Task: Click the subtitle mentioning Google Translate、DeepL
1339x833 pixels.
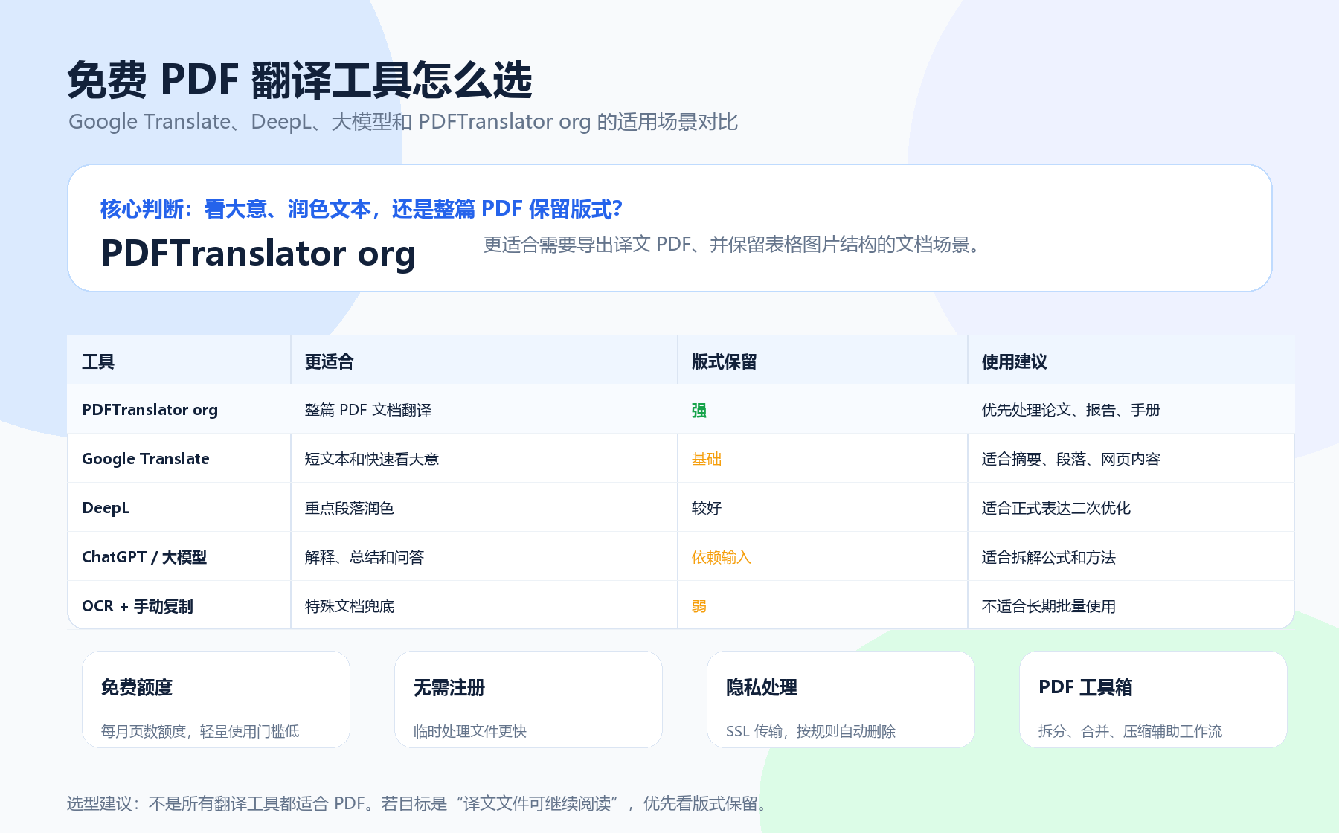Action: 403,122
